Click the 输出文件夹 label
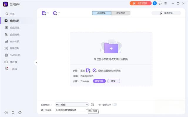 [x=46, y=110]
